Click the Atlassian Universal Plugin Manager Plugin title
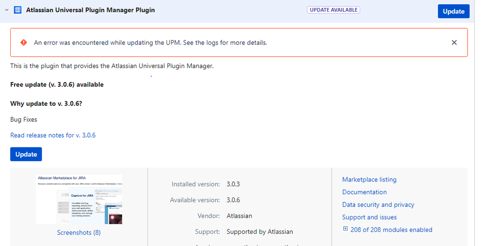485x246 pixels. click(90, 10)
